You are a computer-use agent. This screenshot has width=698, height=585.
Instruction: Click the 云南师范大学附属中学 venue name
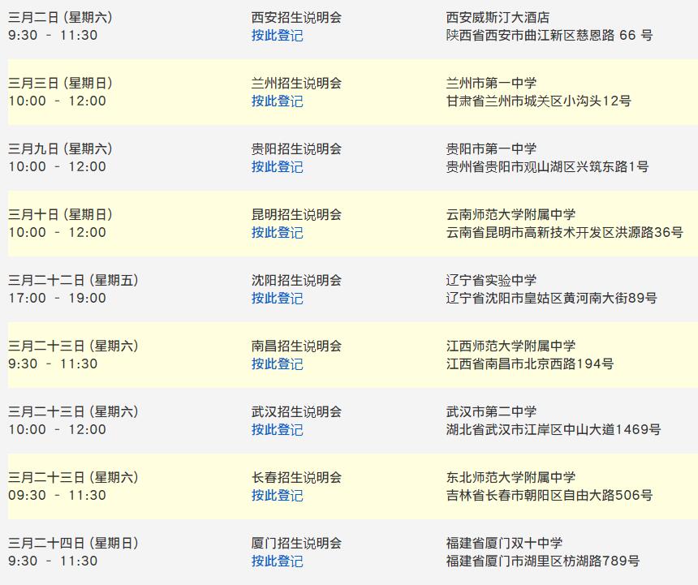click(511, 214)
